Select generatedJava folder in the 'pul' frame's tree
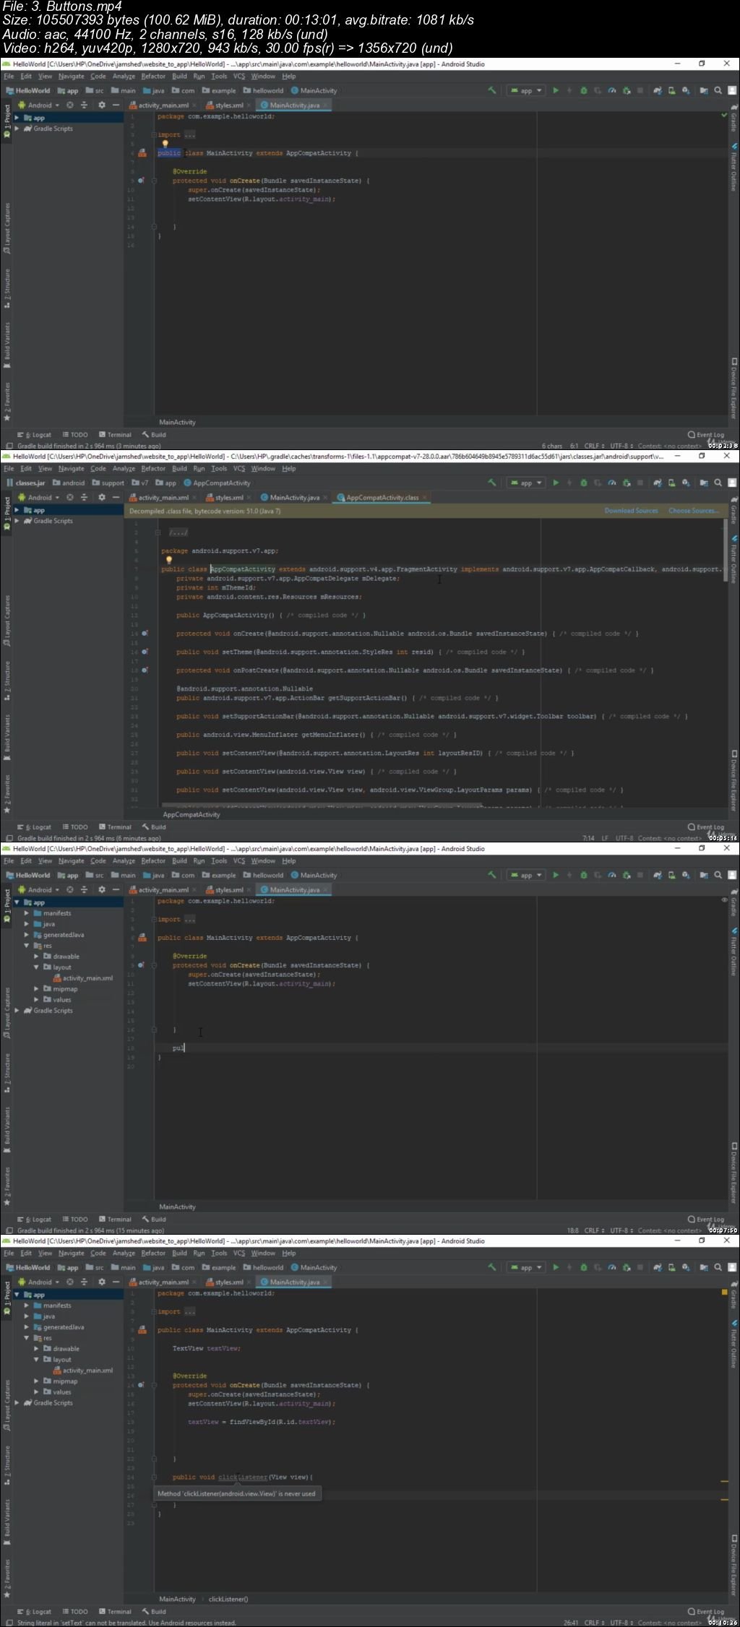 click(59, 935)
